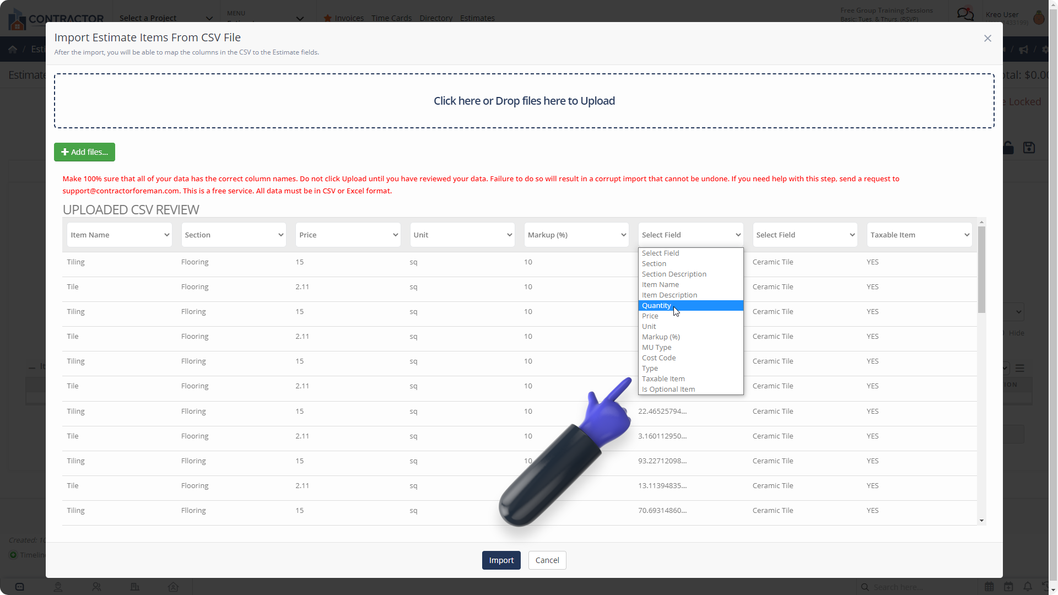Open the Markup (%) column mapping dropdown

[576, 235]
